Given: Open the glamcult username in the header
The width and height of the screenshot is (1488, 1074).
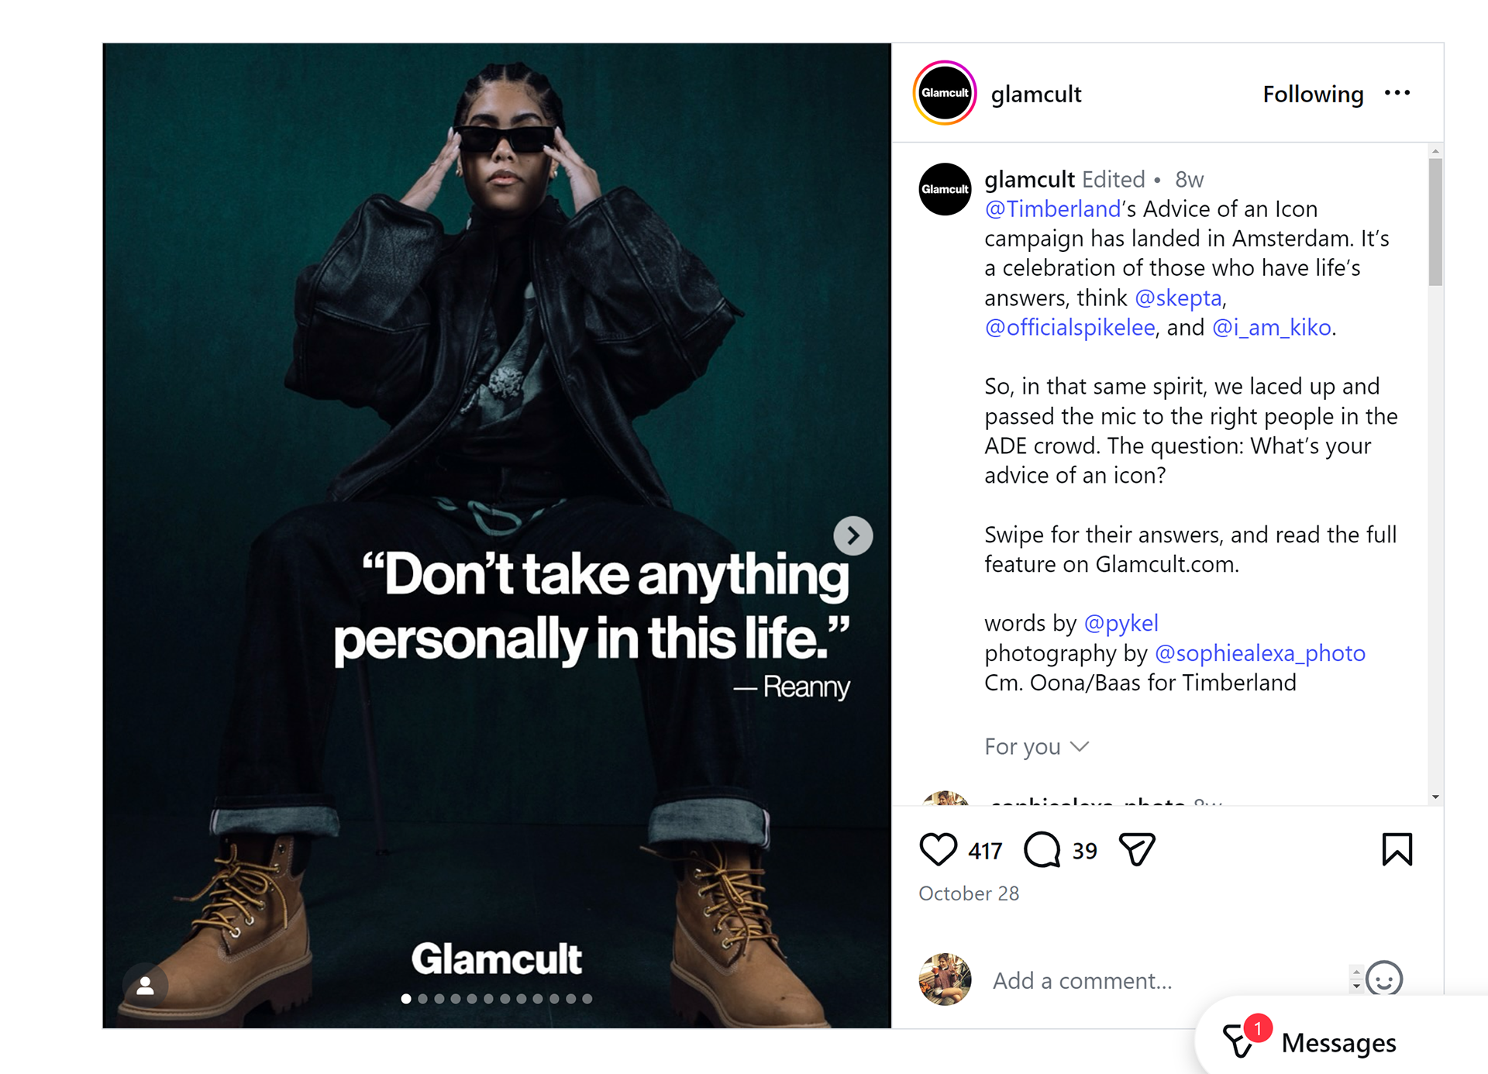Looking at the screenshot, I should click(1036, 94).
